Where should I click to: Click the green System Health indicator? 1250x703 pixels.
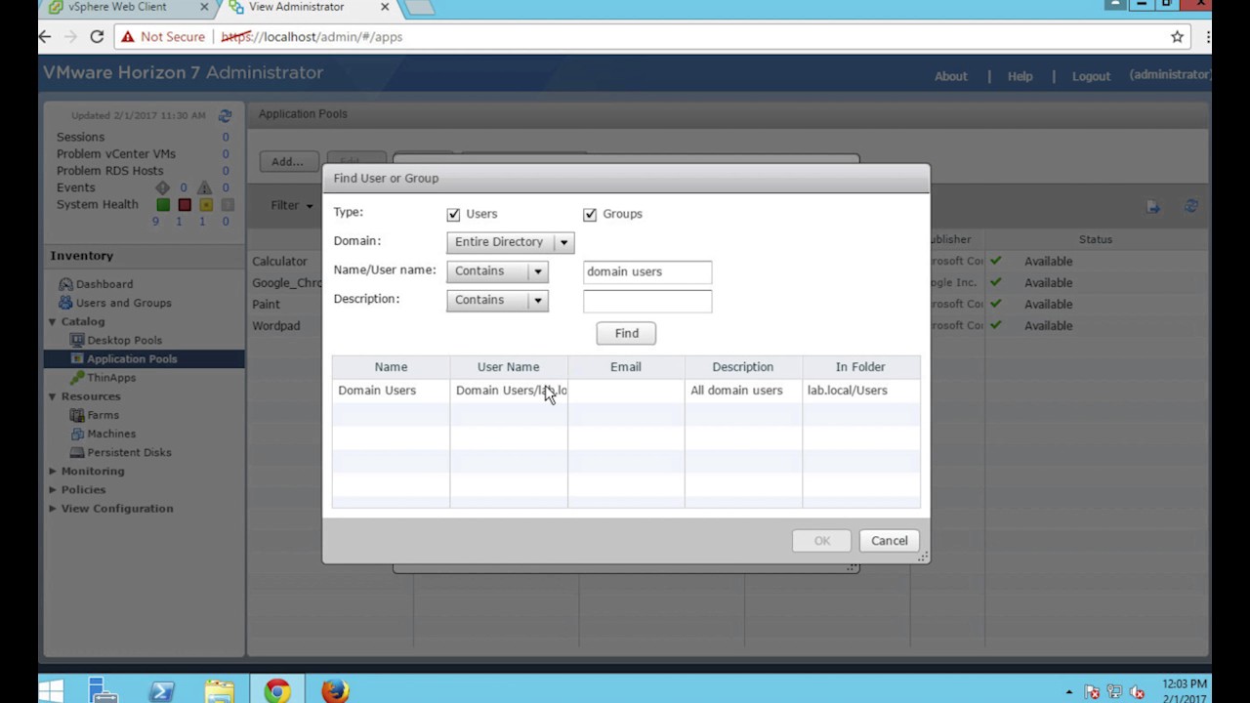(163, 205)
